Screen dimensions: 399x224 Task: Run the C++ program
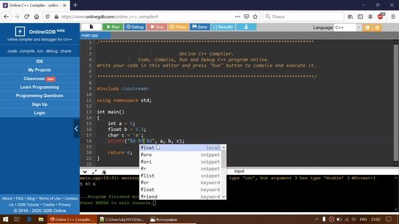pyautogui.click(x=113, y=27)
